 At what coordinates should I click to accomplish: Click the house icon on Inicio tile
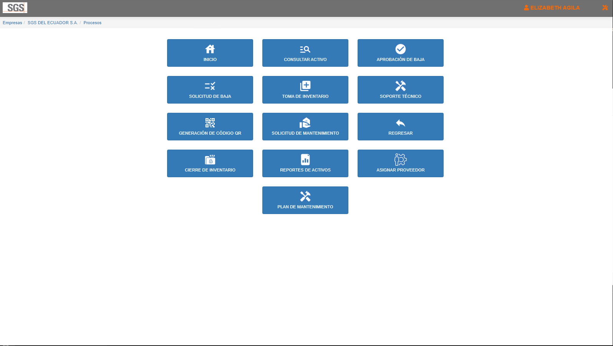(x=210, y=49)
